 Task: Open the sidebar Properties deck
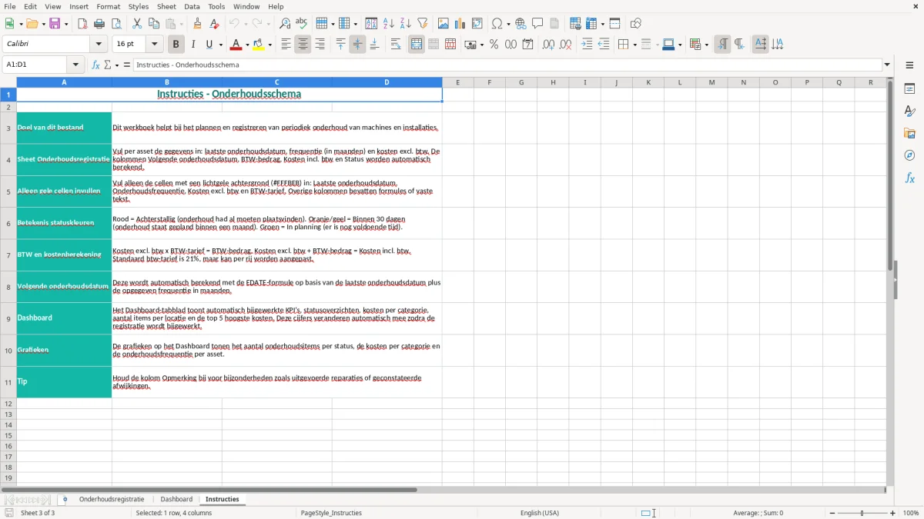(909, 89)
